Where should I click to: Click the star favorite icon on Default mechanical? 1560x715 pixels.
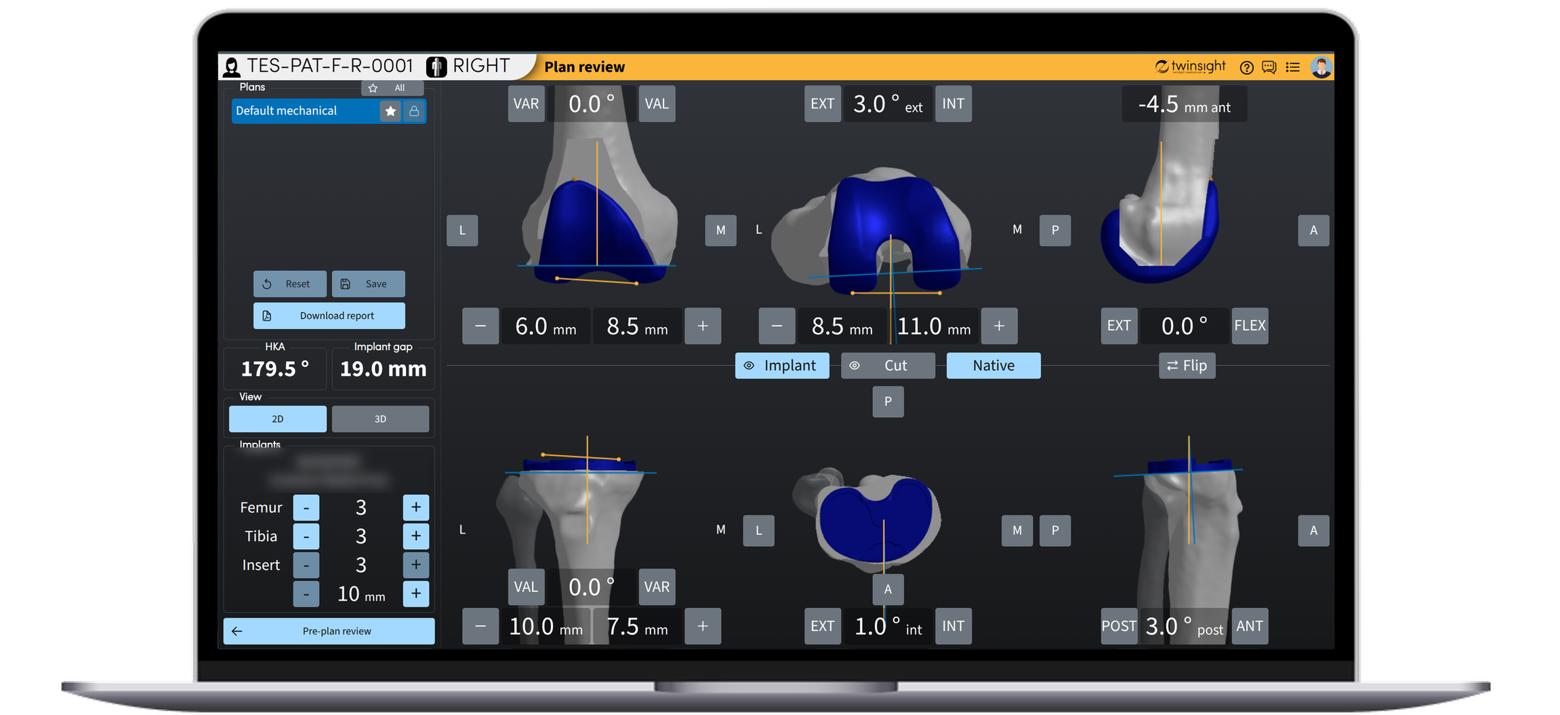(x=390, y=111)
